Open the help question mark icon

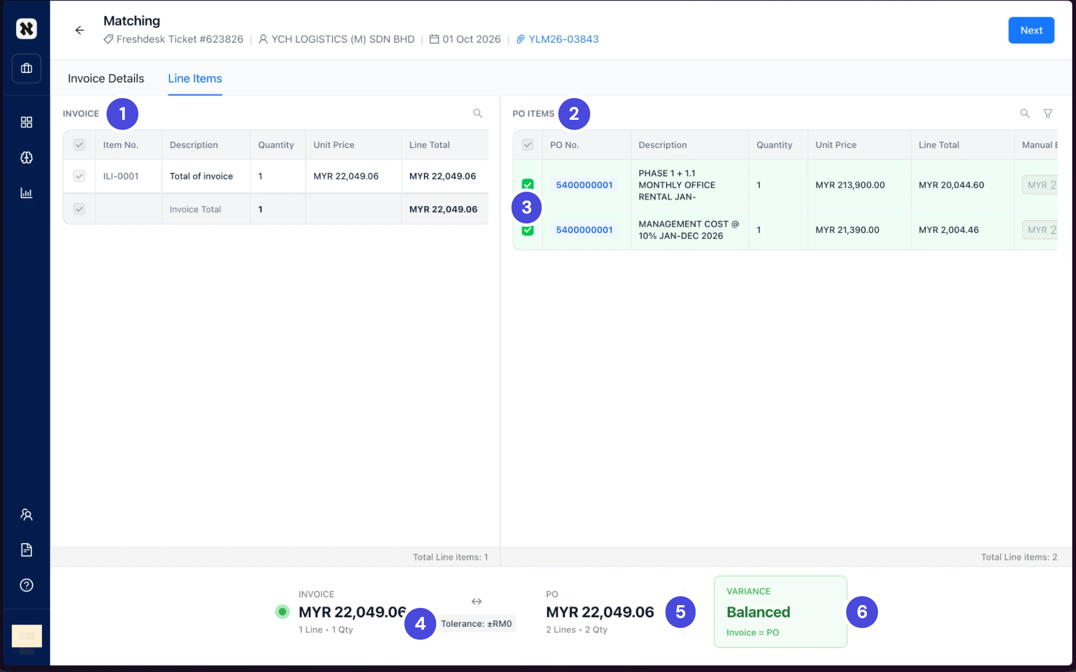click(x=26, y=585)
